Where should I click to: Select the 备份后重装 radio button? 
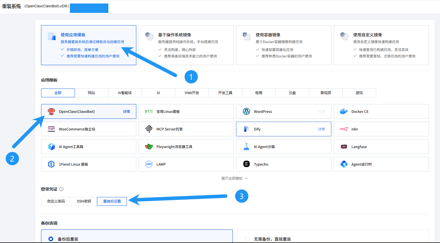51,239
